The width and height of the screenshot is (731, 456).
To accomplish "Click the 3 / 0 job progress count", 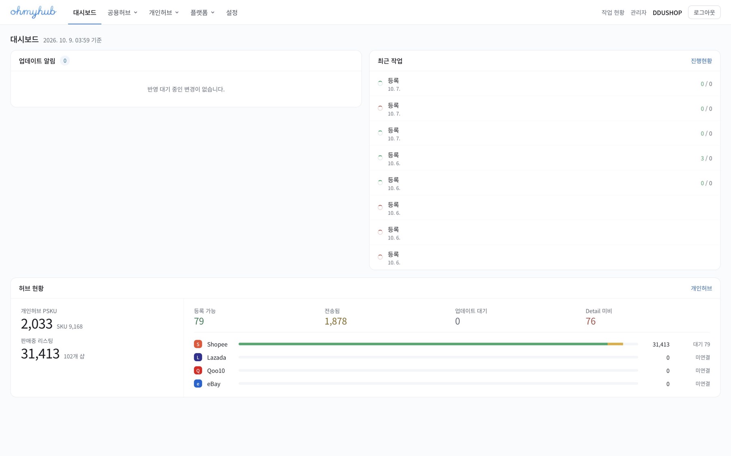I will point(706,158).
